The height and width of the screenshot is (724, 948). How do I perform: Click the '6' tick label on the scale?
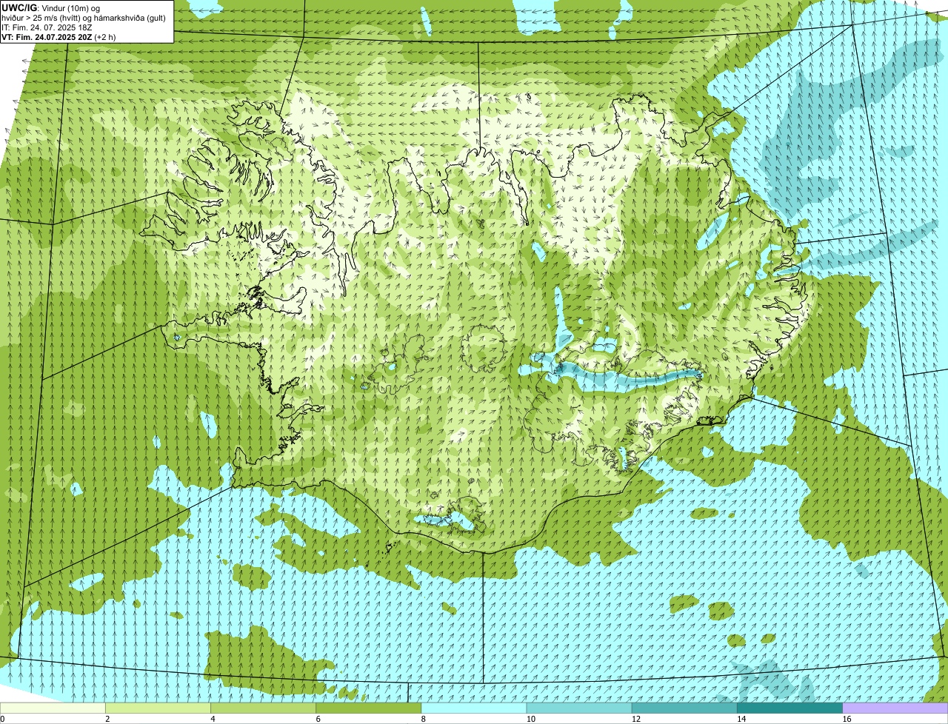tap(318, 719)
